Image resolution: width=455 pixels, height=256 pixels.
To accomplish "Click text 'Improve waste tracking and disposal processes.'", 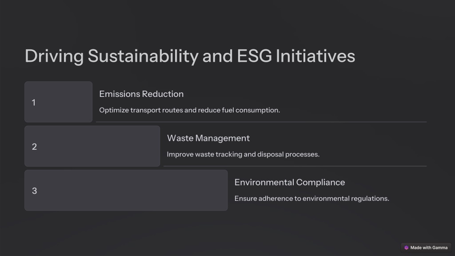I will pos(243,154).
